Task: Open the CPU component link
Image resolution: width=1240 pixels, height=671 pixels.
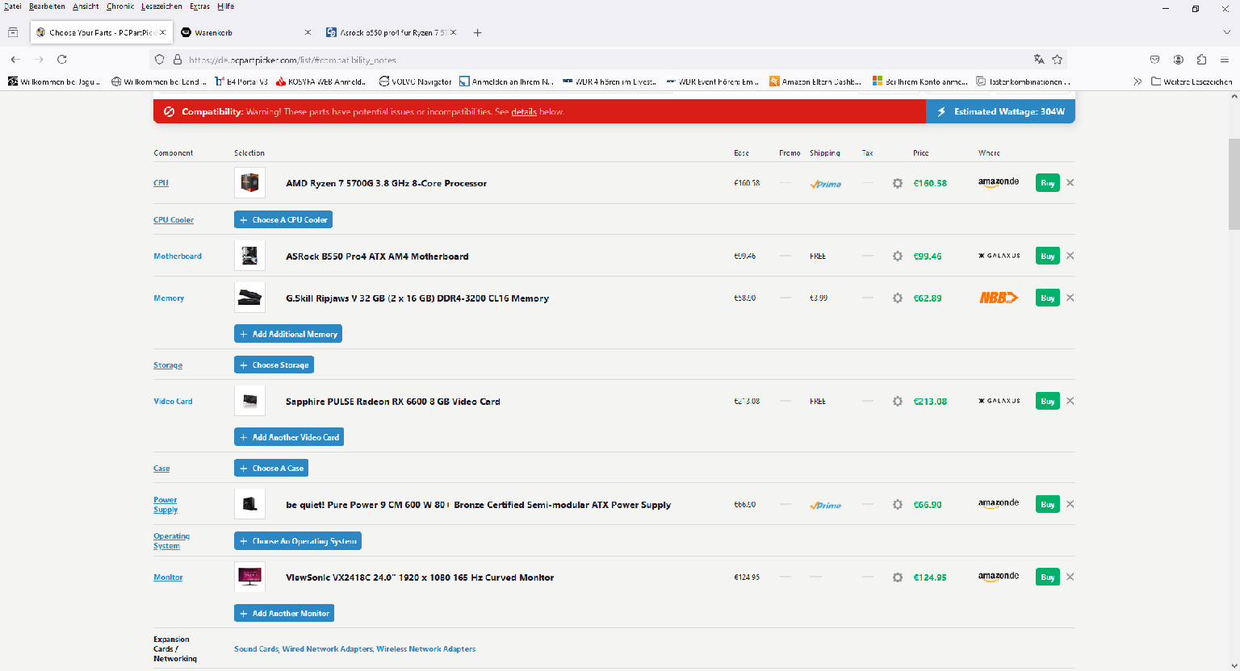Action: pos(161,183)
